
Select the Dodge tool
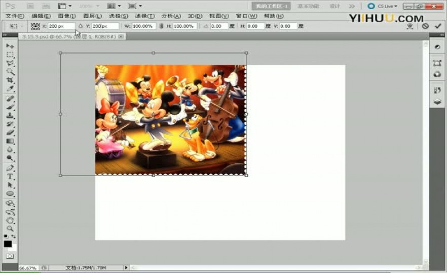(x=10, y=158)
